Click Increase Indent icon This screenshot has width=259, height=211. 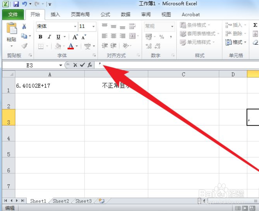[113, 45]
